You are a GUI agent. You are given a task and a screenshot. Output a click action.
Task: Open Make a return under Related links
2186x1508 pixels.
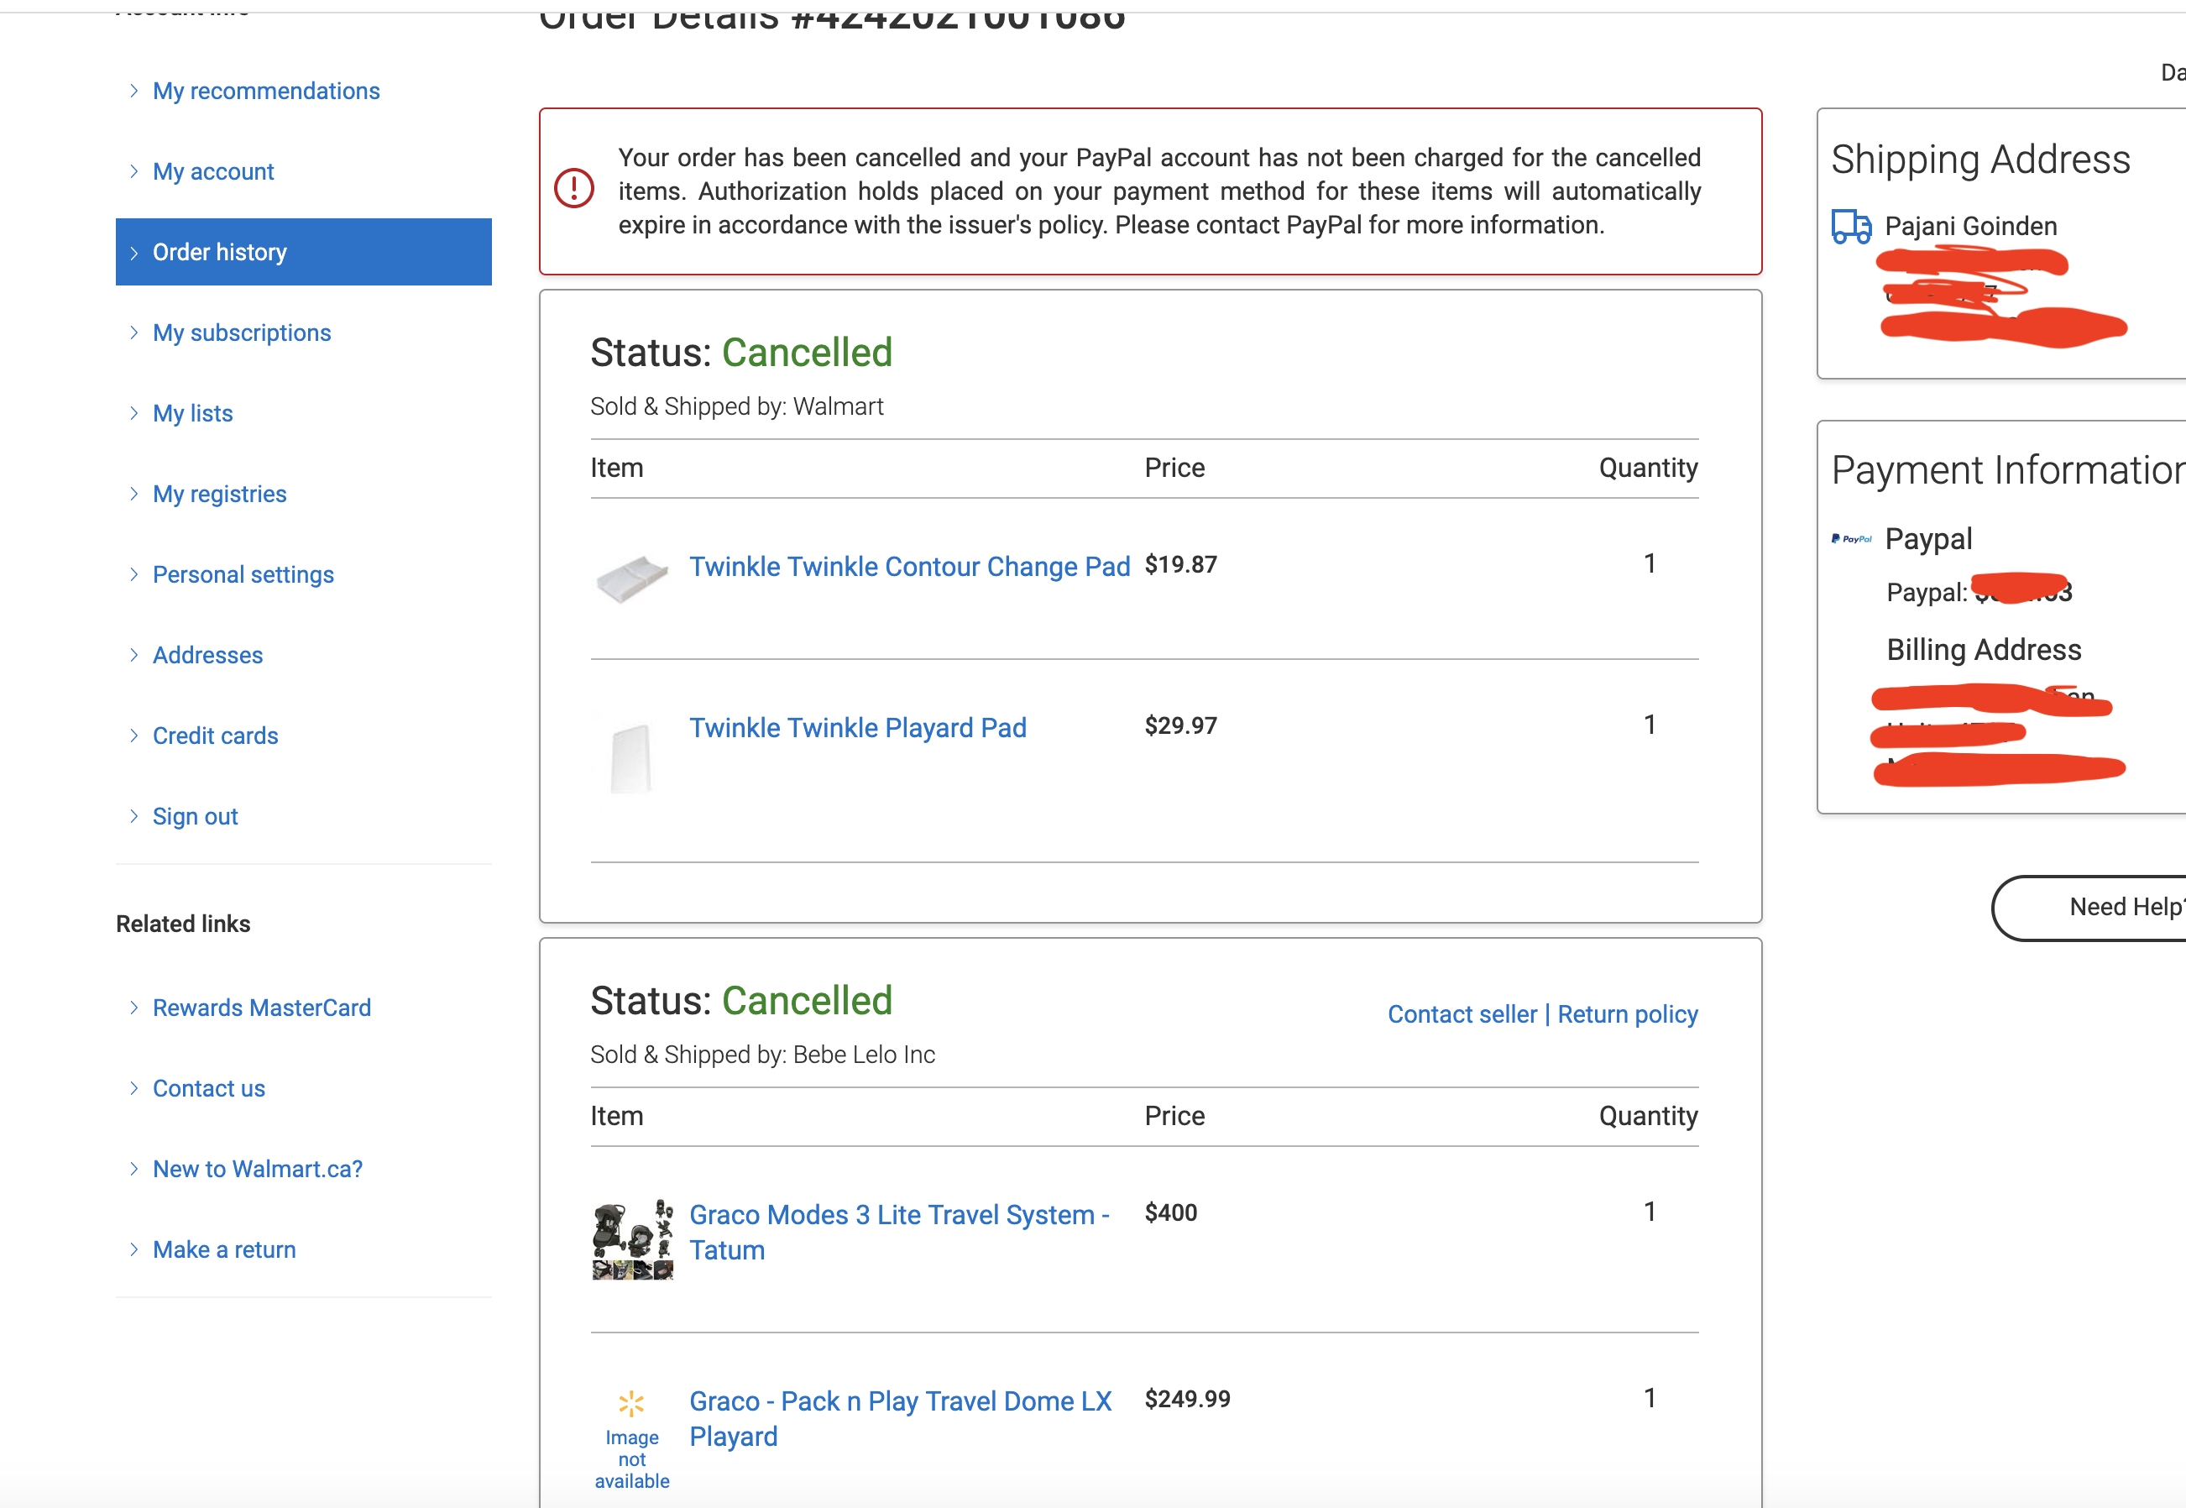pos(224,1249)
